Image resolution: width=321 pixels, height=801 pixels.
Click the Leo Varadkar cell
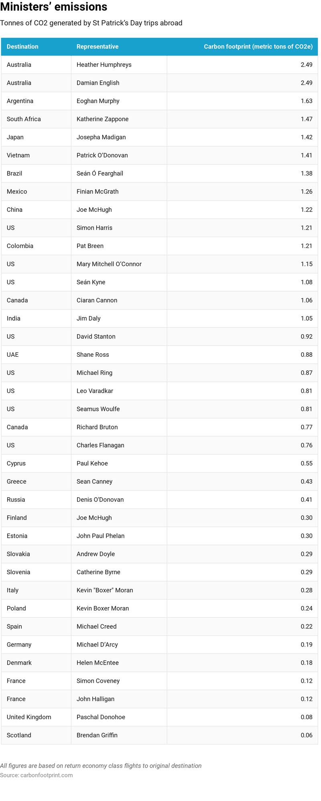tap(95, 390)
